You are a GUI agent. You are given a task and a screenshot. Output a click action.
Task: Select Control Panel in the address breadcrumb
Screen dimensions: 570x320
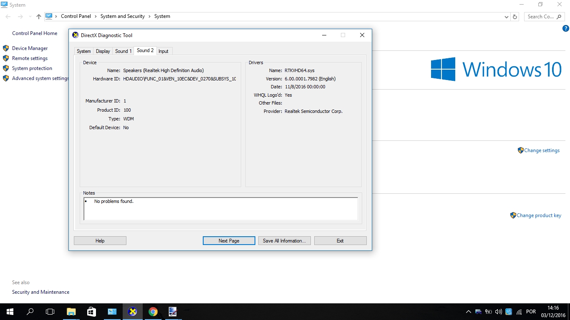[76, 16]
